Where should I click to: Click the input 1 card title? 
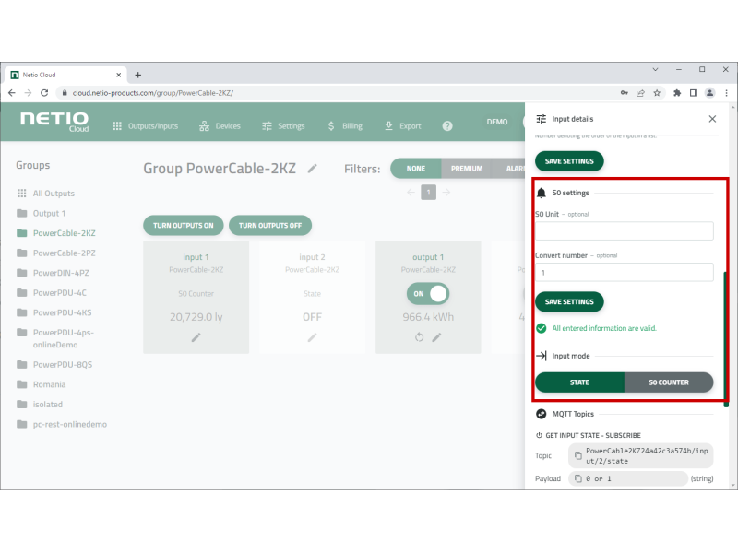196,257
